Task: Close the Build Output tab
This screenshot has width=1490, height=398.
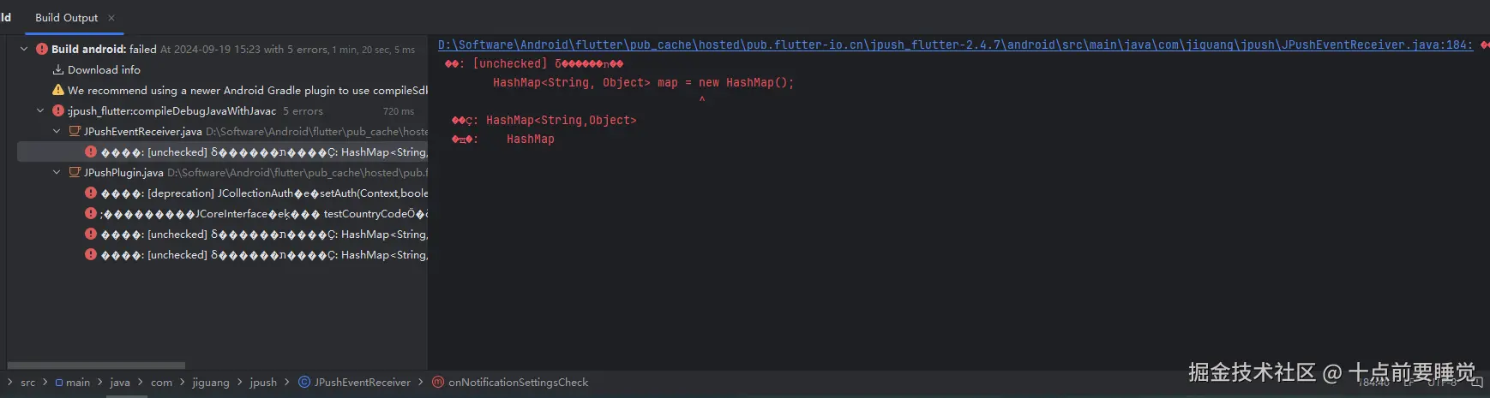Action: click(x=111, y=18)
